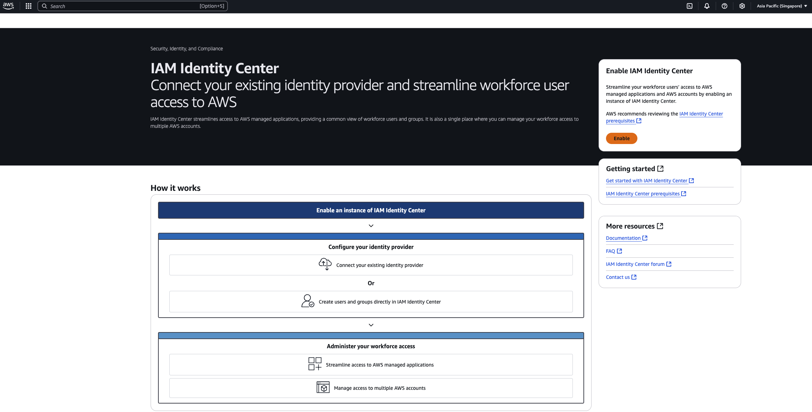Click the external icon beside Getting started
Image resolution: width=812 pixels, height=412 pixels.
pos(660,169)
